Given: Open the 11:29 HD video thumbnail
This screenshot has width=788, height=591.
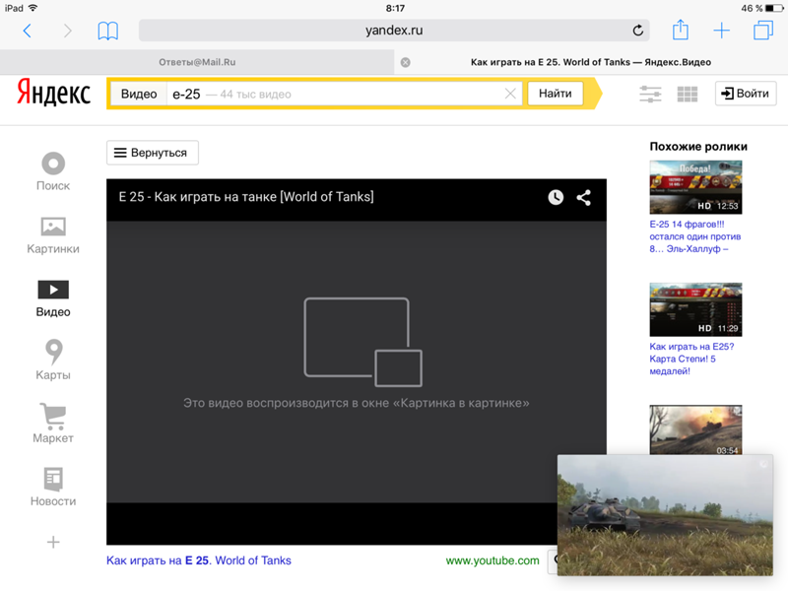Looking at the screenshot, I should point(695,309).
